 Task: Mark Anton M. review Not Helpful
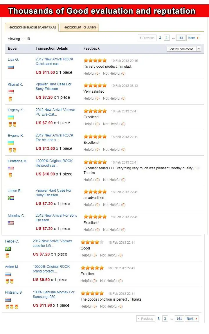111,281
